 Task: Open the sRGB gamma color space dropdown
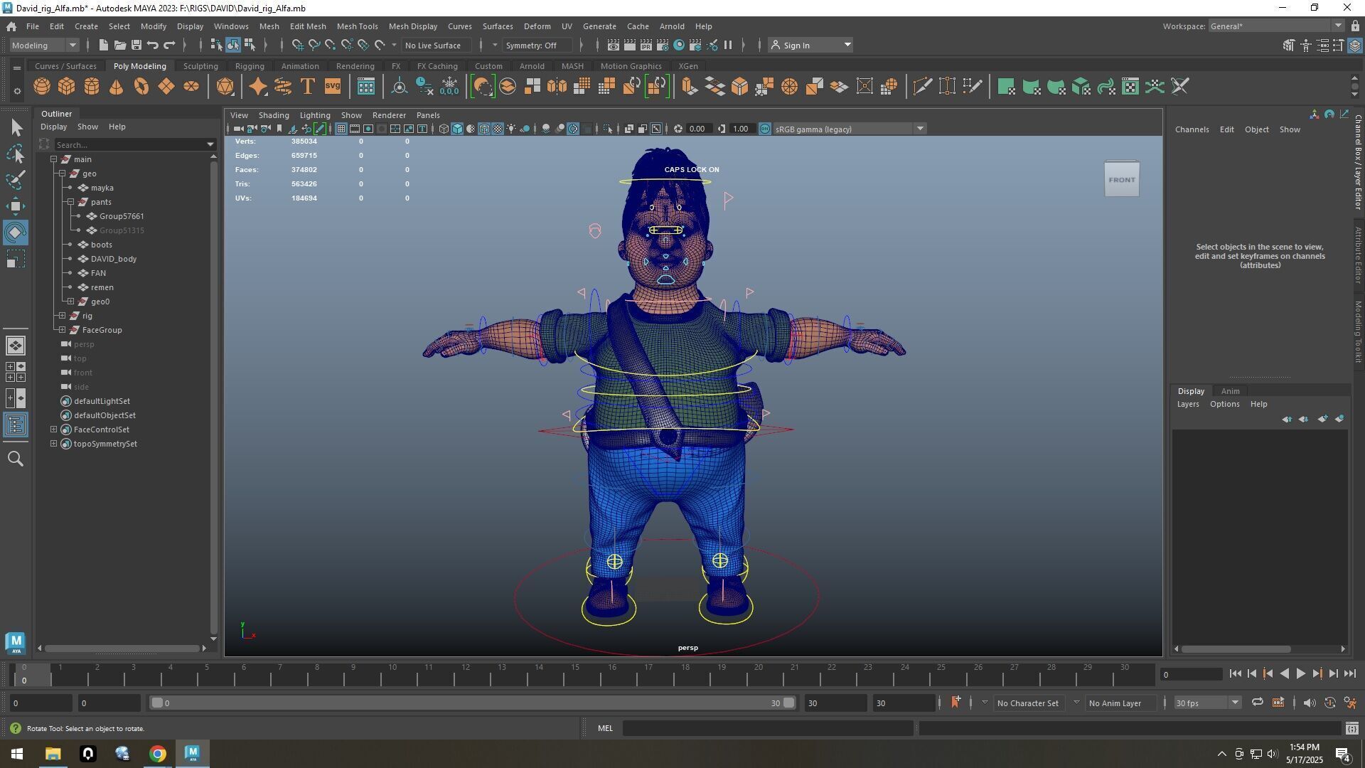tap(849, 129)
